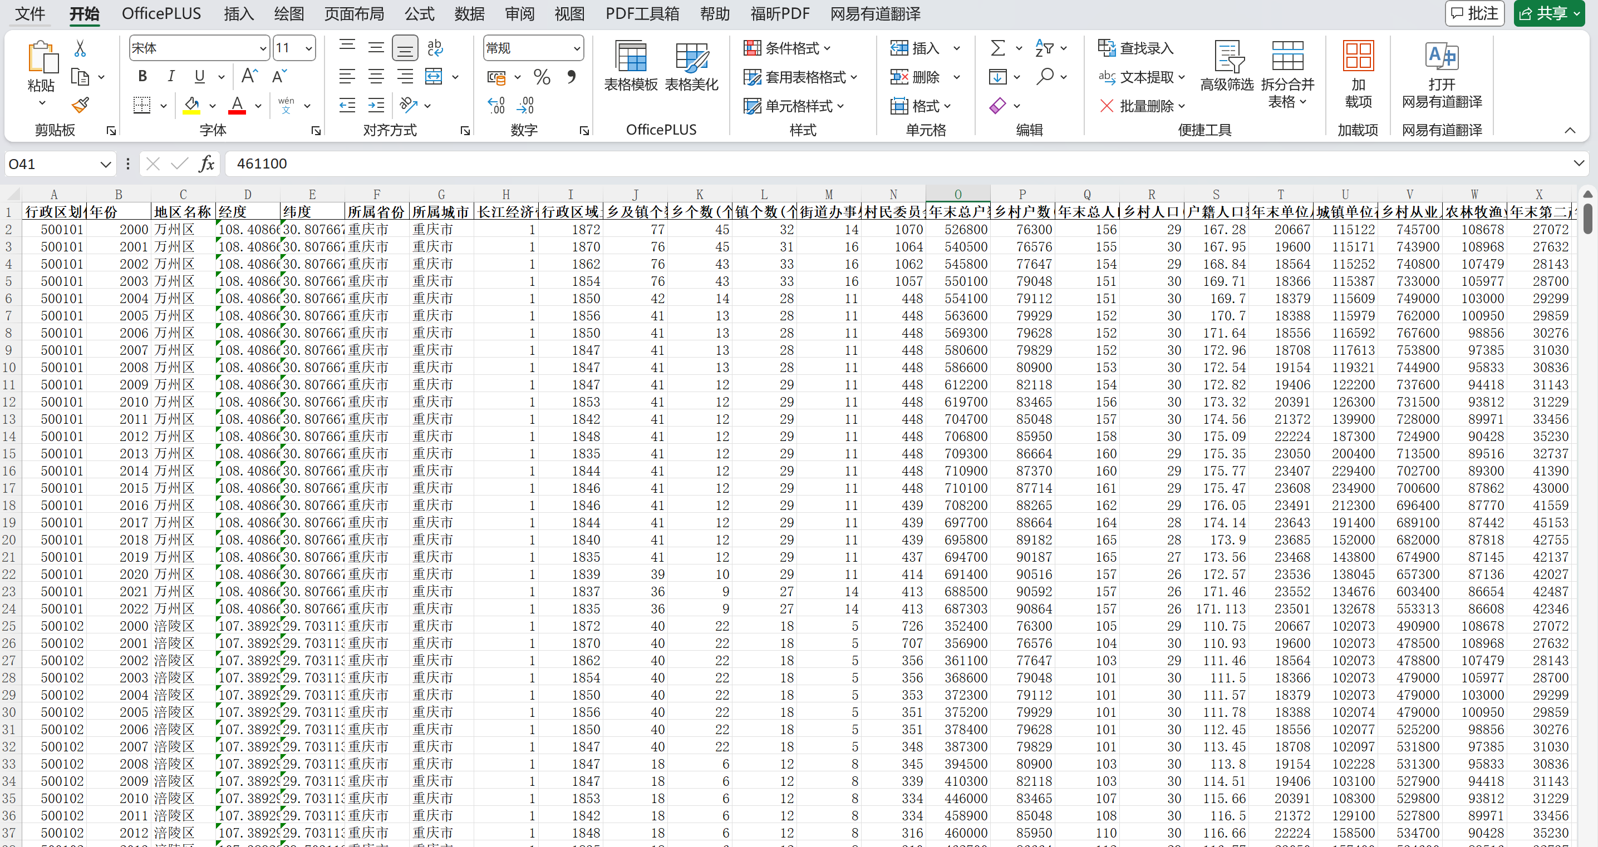This screenshot has height=847, width=1598.
Task: Switch to the 数据 ribbon tab
Action: point(469,14)
